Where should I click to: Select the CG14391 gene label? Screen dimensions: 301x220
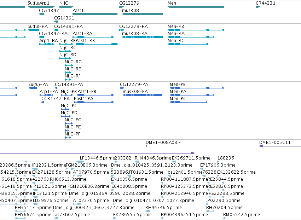click(x=64, y=18)
